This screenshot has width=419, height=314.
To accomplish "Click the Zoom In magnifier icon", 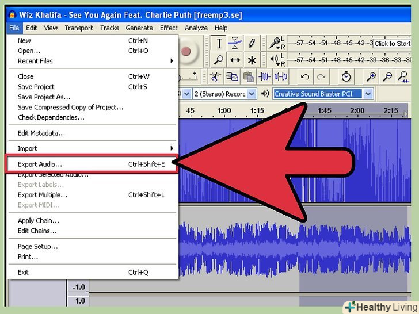I will 371,76.
